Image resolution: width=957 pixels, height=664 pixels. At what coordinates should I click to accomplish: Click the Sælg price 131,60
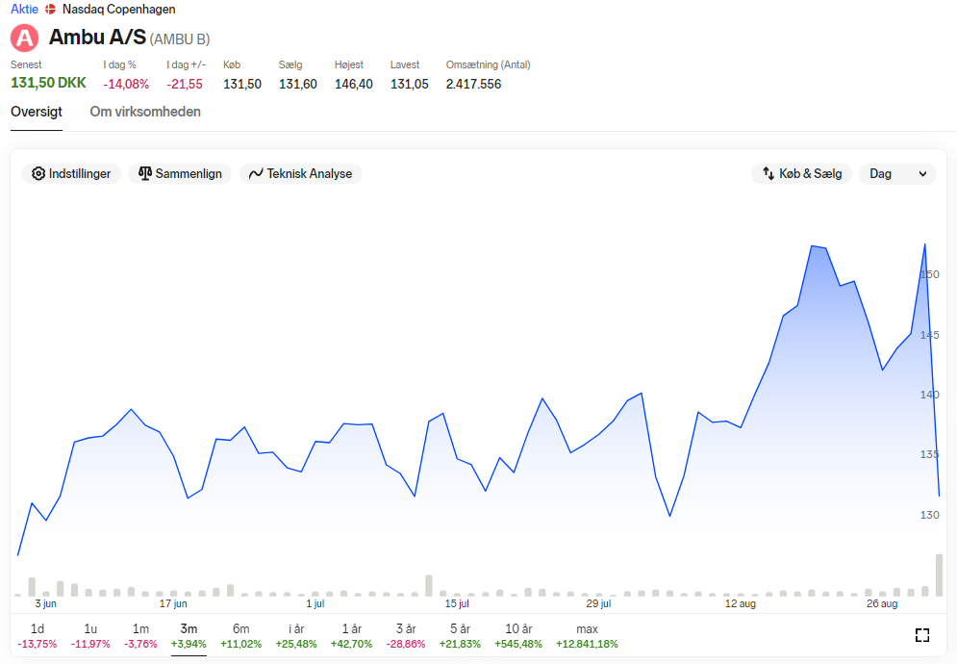point(298,85)
